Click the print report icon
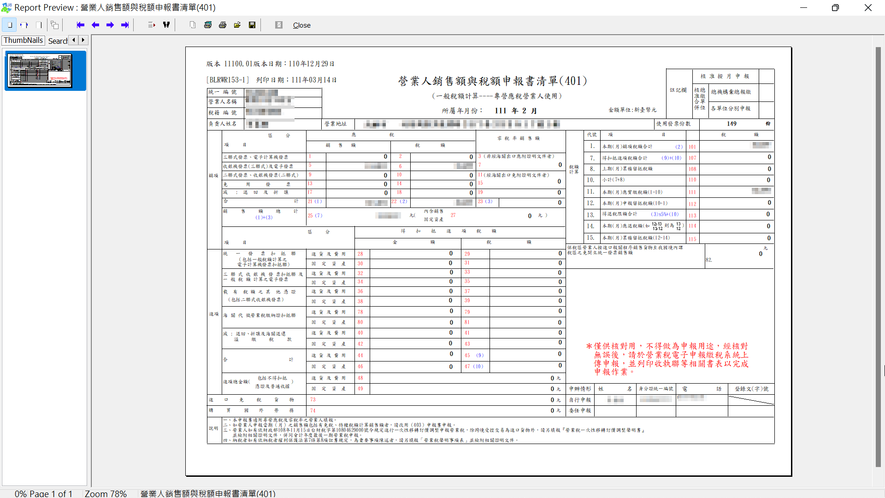 pos(223,25)
